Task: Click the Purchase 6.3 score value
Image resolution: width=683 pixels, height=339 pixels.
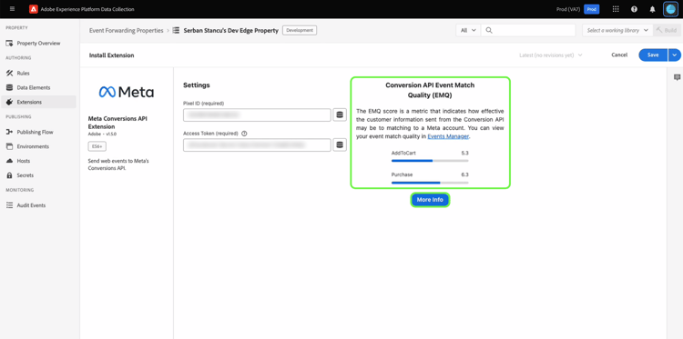Action: (x=464, y=174)
